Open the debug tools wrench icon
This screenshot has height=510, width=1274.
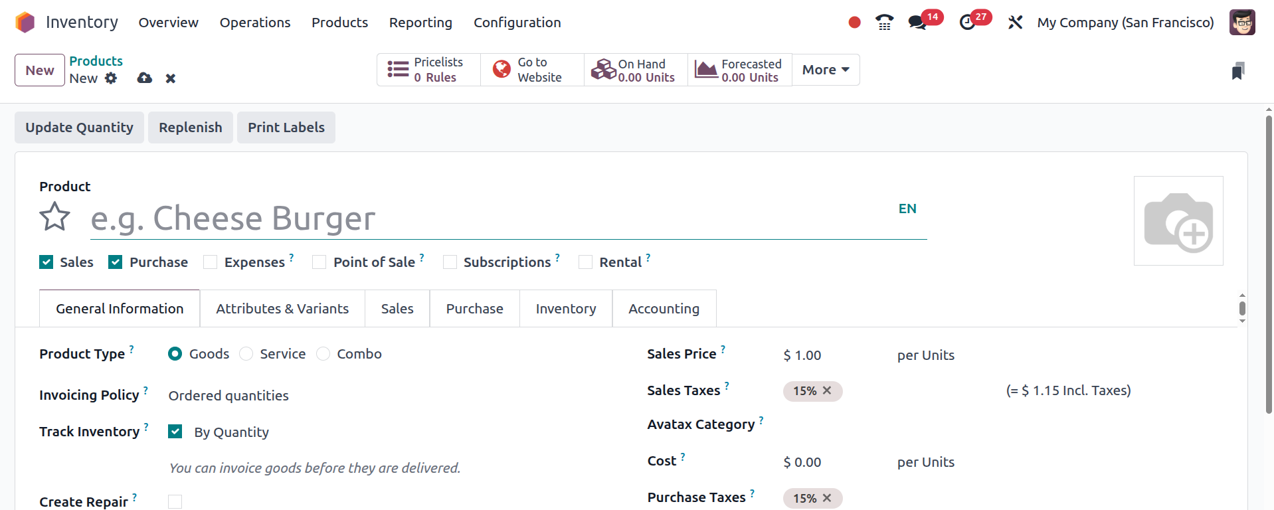(x=1014, y=23)
